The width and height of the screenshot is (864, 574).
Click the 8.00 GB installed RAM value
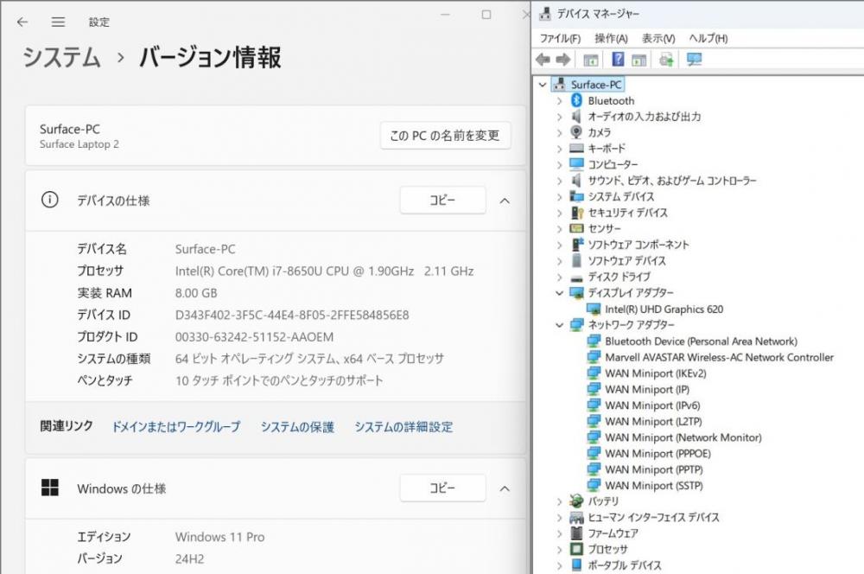pos(196,293)
